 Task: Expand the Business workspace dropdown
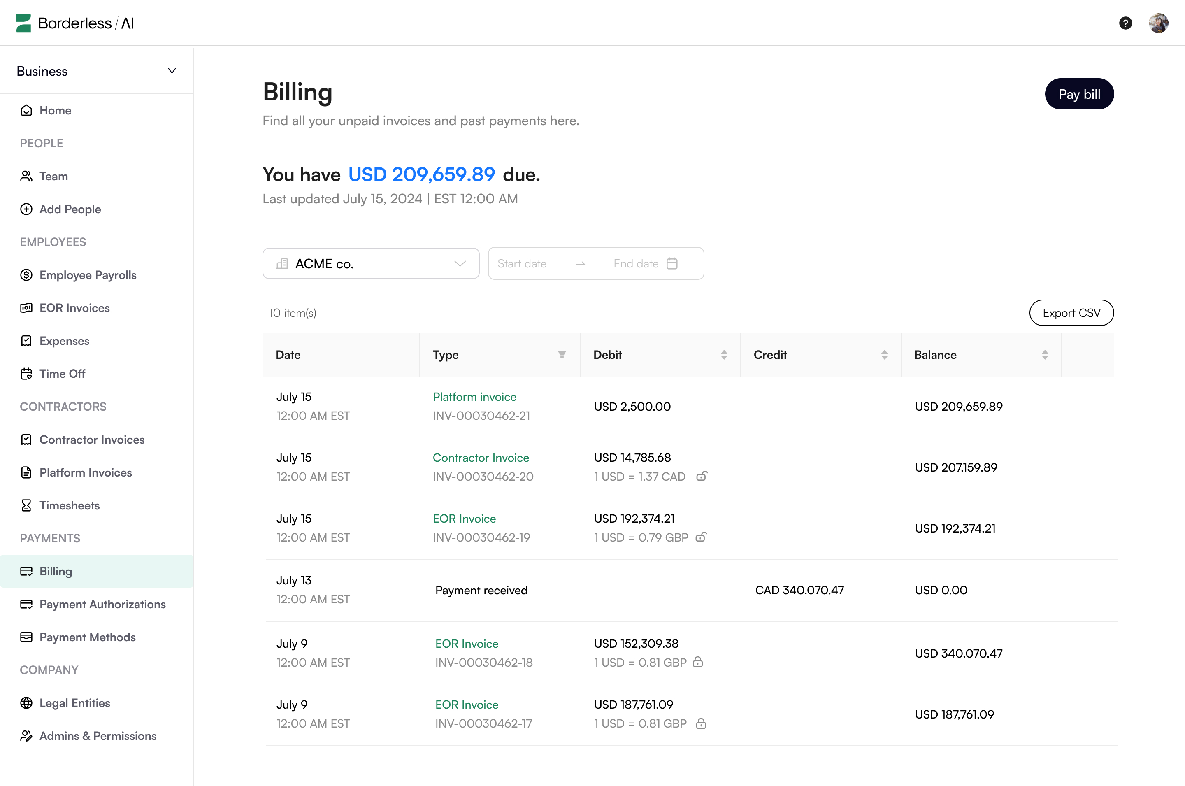point(171,71)
